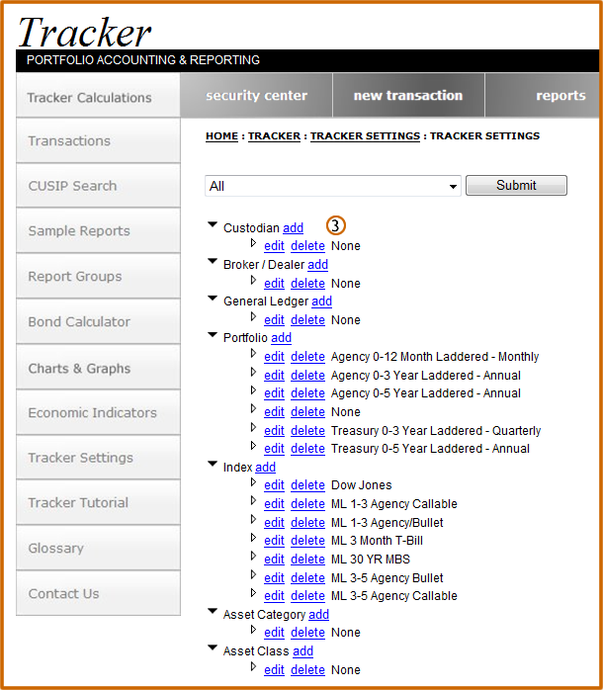Open Bond Calculator in sidebar
603x690 pixels.
coord(98,321)
